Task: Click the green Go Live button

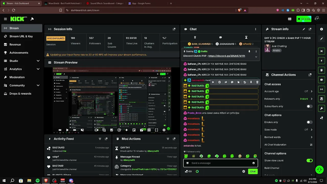Action: [304, 19]
